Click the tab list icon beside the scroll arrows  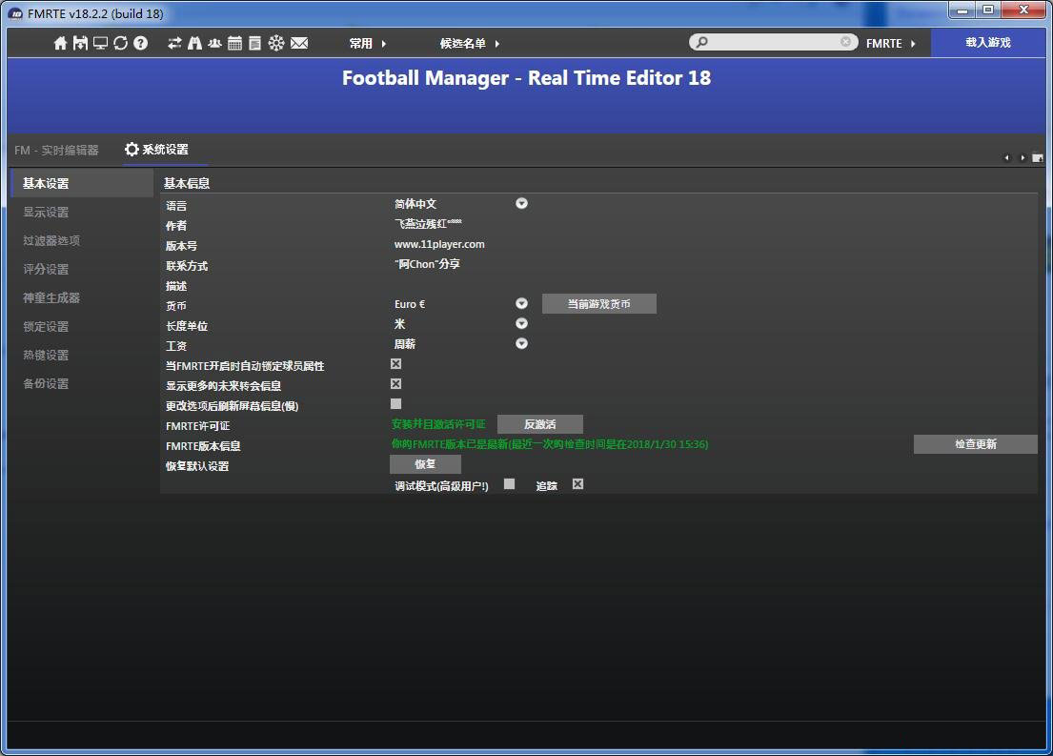tap(1038, 158)
